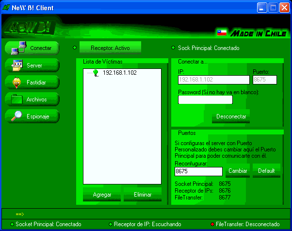
Task: Click the green victim status icon
Action: (96, 73)
